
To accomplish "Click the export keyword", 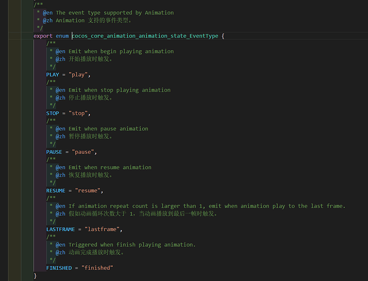I will (43, 36).
